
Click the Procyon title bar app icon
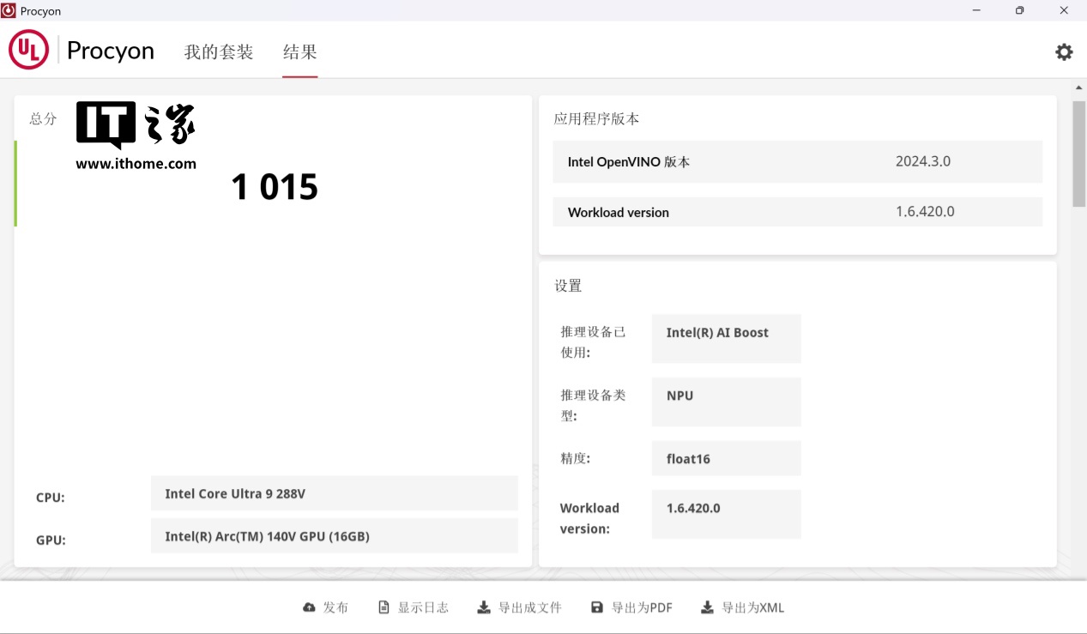[x=9, y=10]
